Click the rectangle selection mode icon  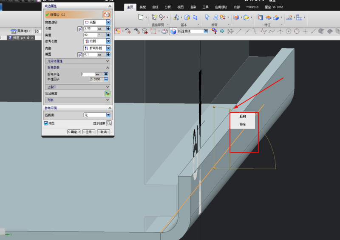coord(153,31)
